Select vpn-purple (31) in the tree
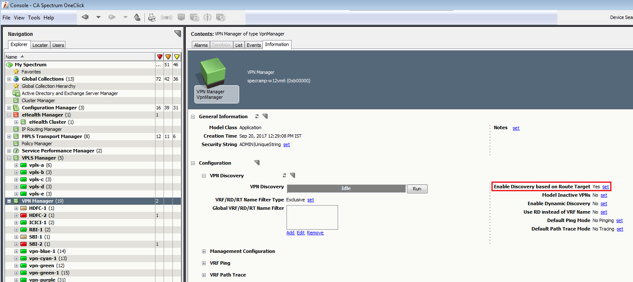This screenshot has height=282, width=633. click(x=47, y=279)
